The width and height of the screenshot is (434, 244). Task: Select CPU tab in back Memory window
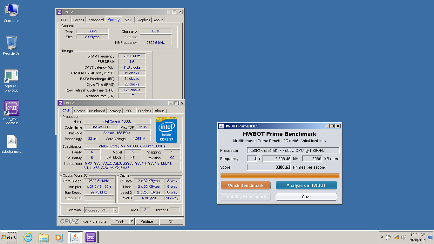click(x=64, y=20)
